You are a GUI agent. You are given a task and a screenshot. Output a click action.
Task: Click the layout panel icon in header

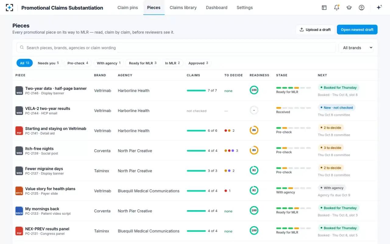click(324, 8)
